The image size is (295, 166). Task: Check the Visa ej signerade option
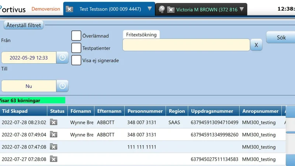coord(76,60)
